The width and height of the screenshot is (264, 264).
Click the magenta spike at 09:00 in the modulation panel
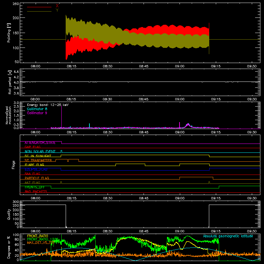[x=180, y=125]
